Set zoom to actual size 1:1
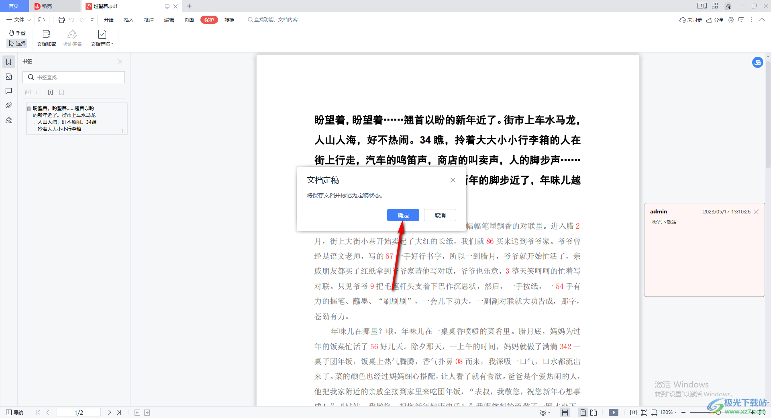 (633, 412)
